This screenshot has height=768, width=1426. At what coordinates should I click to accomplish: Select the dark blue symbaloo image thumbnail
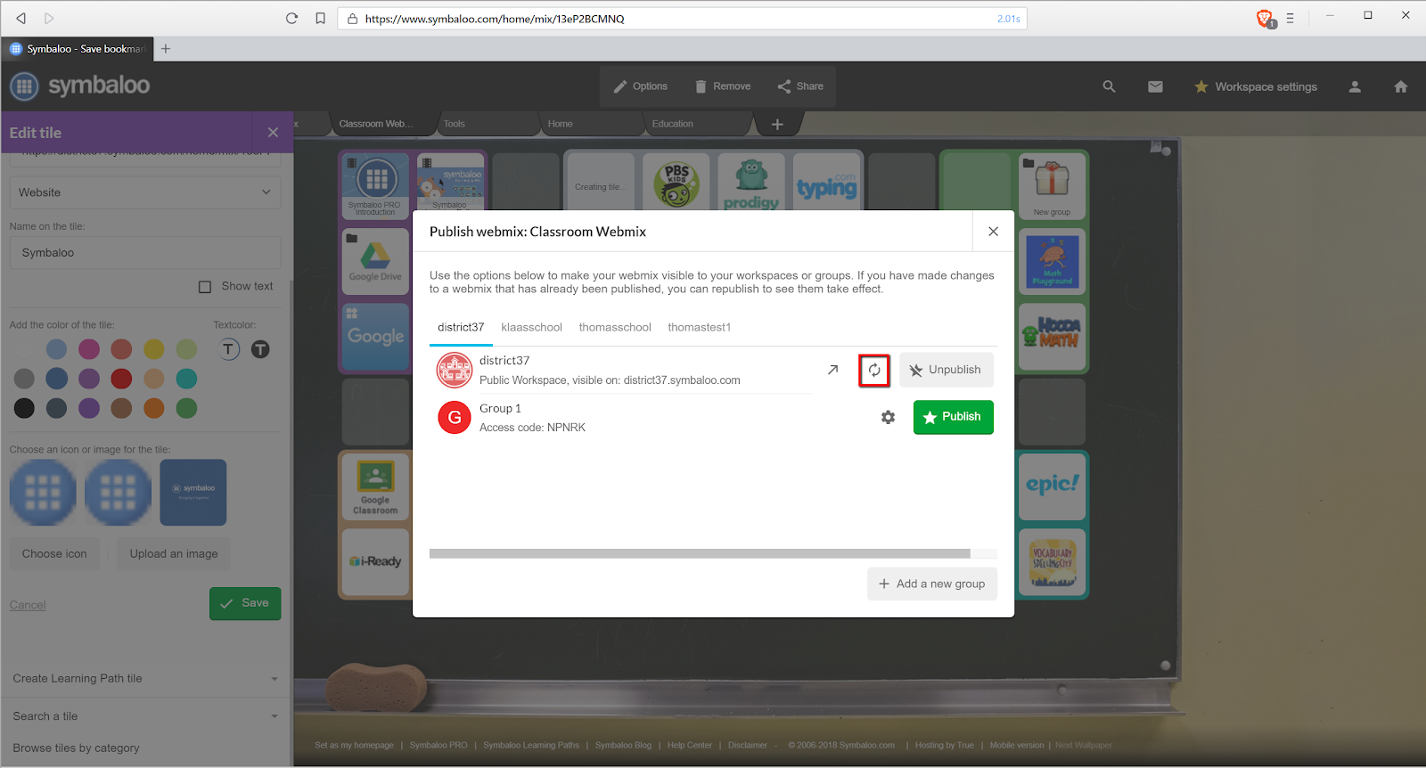click(x=193, y=493)
